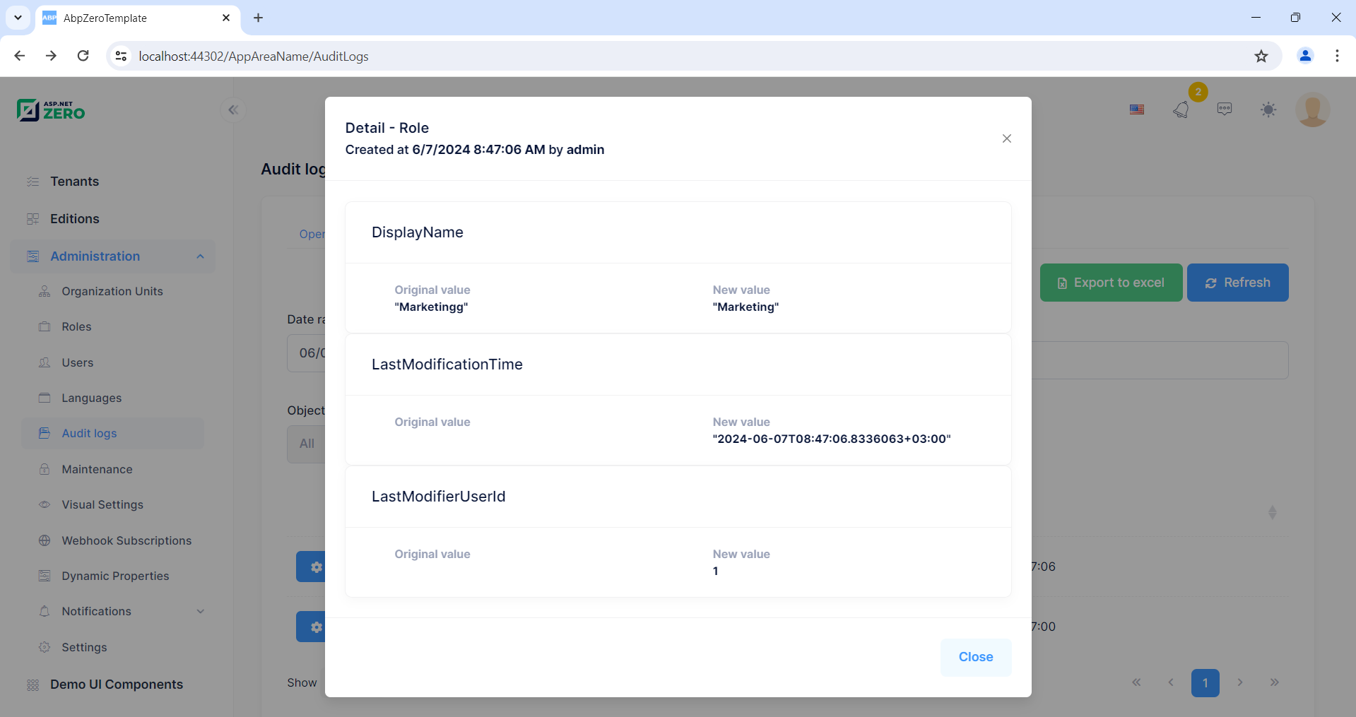Click the Roles briefcase icon

pos(45,326)
